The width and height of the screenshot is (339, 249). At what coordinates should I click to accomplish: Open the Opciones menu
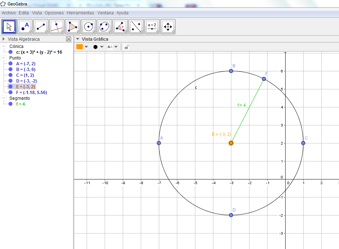(54, 13)
